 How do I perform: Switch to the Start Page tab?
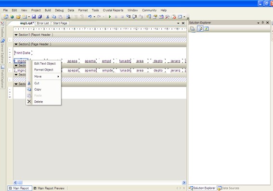(x=60, y=23)
